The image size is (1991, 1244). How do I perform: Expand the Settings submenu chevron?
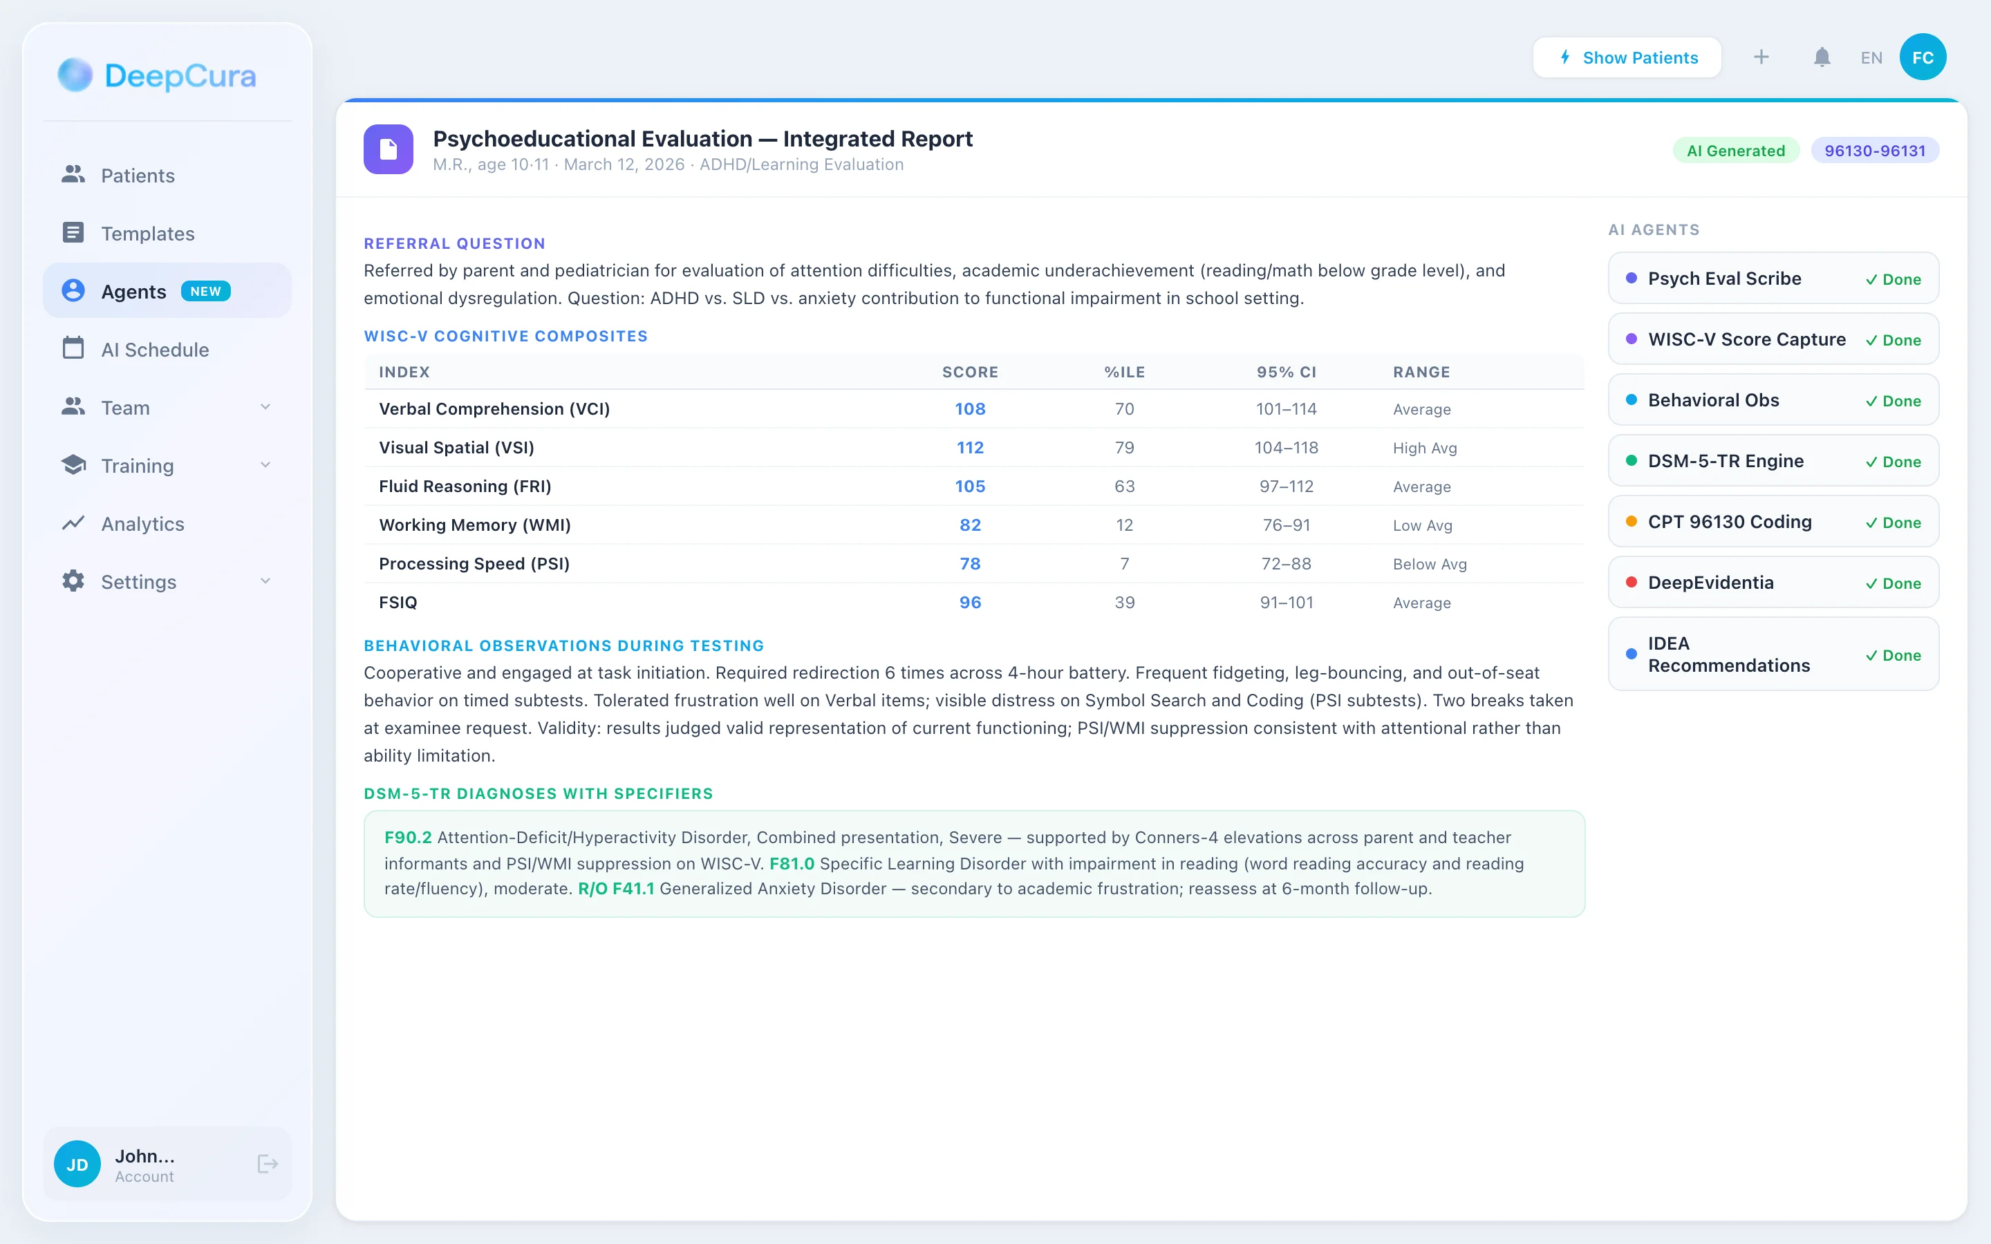pyautogui.click(x=265, y=581)
